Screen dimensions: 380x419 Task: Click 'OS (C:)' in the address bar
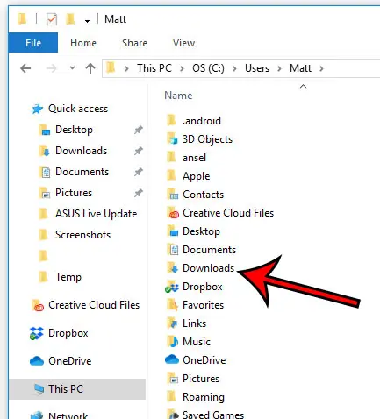208,68
